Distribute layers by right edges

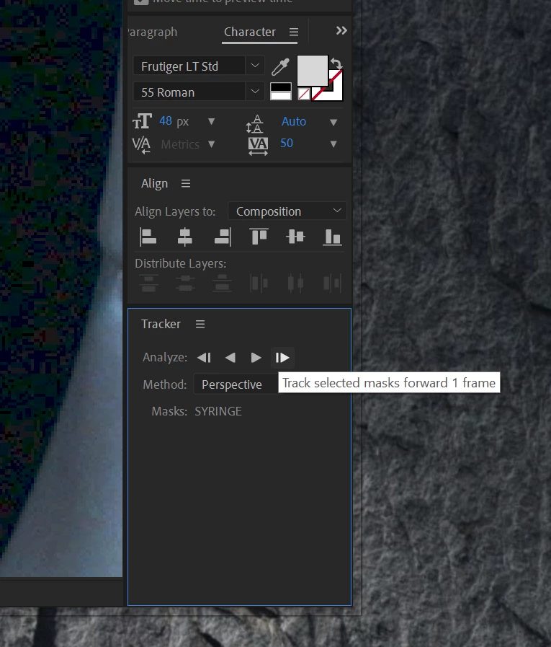click(333, 283)
